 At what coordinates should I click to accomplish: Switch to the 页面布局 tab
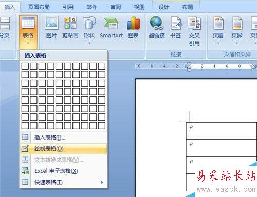point(39,7)
